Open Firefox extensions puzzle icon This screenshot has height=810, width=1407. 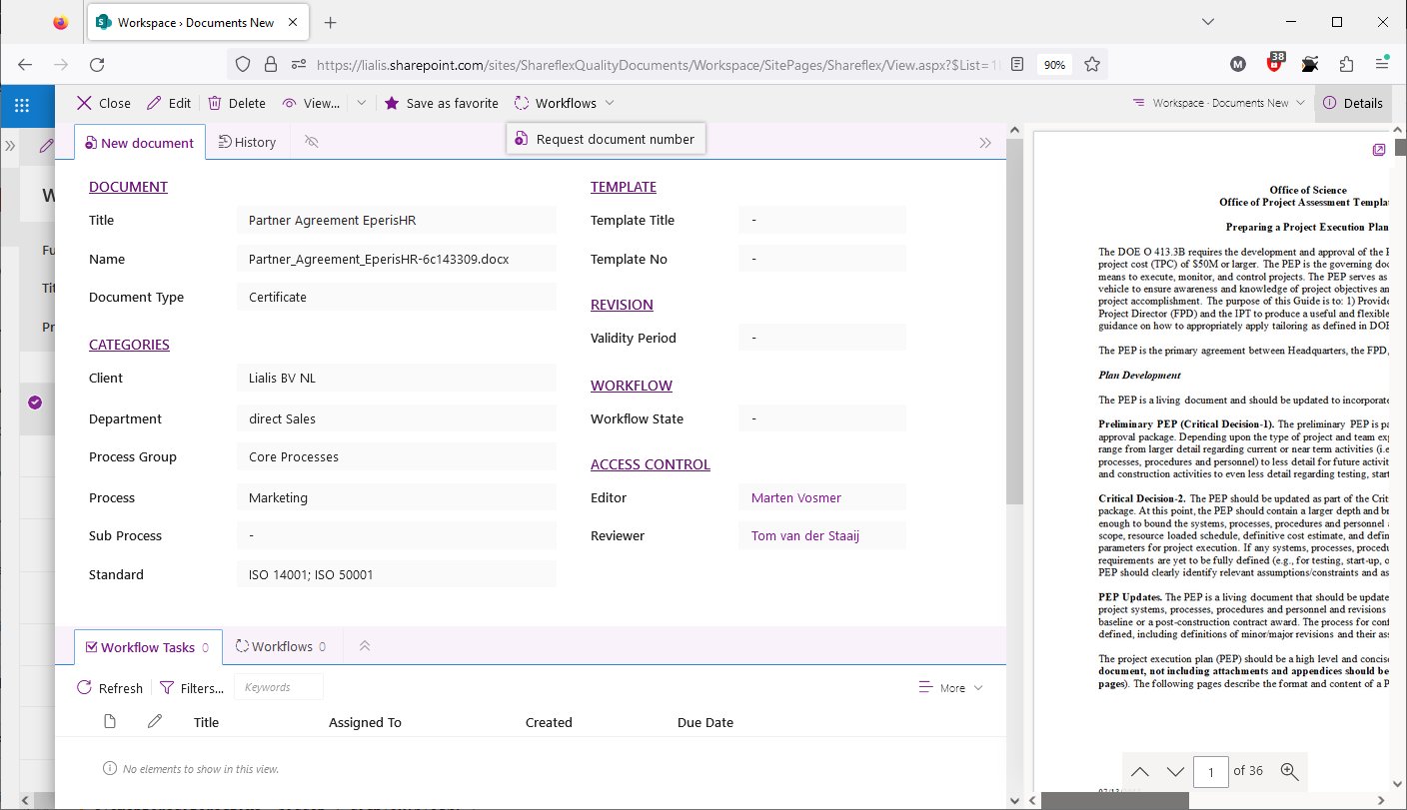click(x=1346, y=64)
